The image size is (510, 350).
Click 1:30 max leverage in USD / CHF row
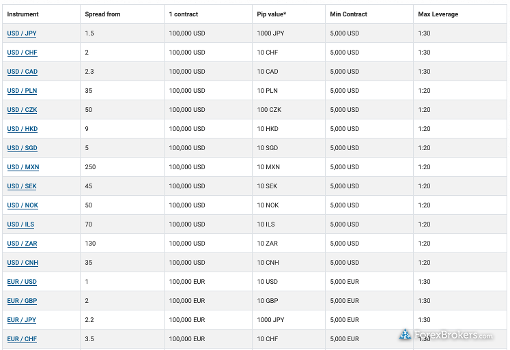[424, 53]
